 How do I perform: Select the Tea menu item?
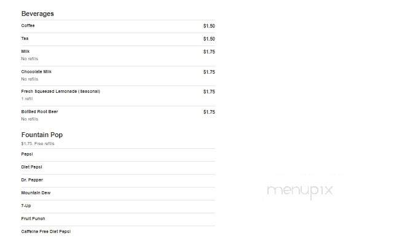coord(25,38)
